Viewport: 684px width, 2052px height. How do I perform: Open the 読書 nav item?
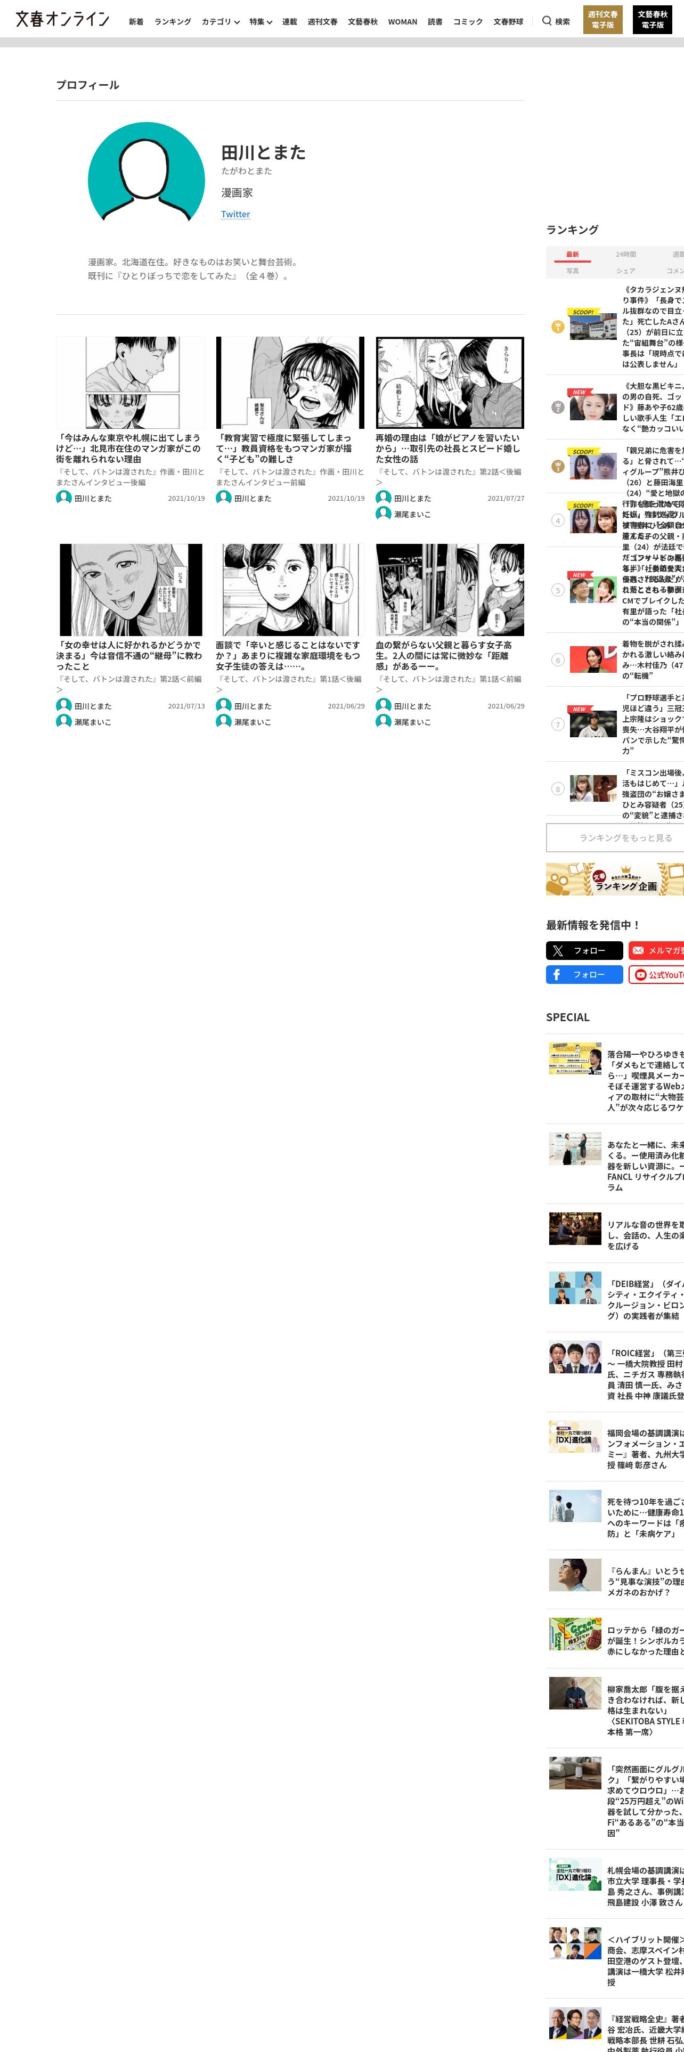click(435, 21)
